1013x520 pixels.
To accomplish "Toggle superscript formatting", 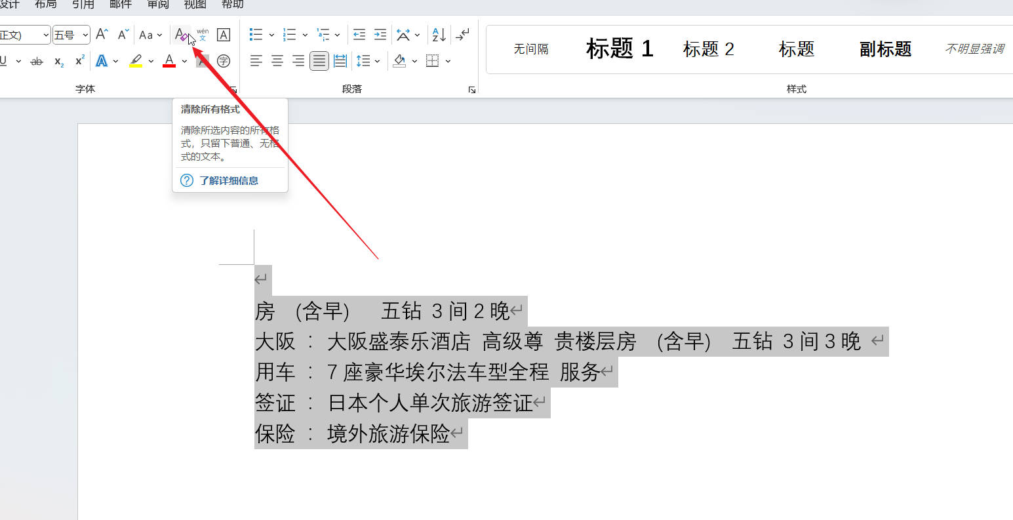I will [79, 61].
